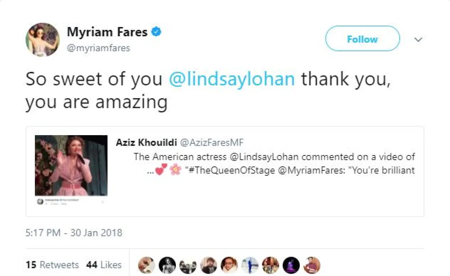The image size is (450, 276).
Task: Click the last liker avatar in row
Action: pos(312,265)
